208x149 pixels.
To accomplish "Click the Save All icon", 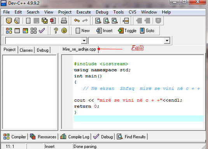I will 45,21.
